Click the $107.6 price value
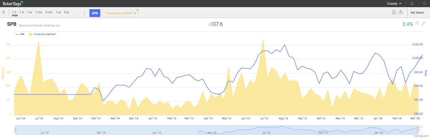The width and height of the screenshot is (430, 139). click(216, 24)
